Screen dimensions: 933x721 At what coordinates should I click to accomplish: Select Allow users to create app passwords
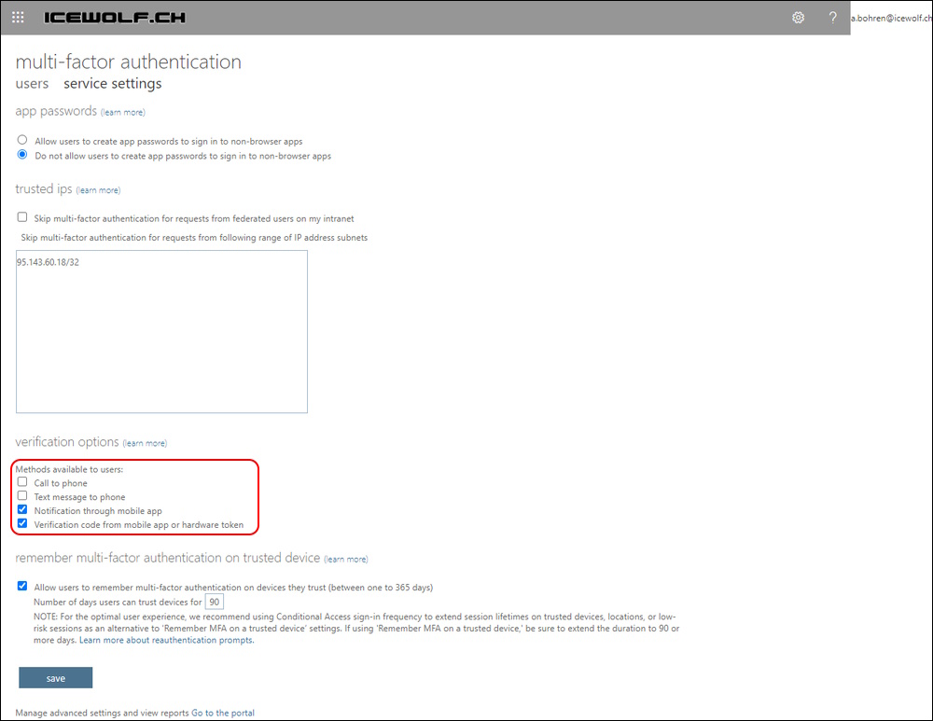tap(22, 140)
